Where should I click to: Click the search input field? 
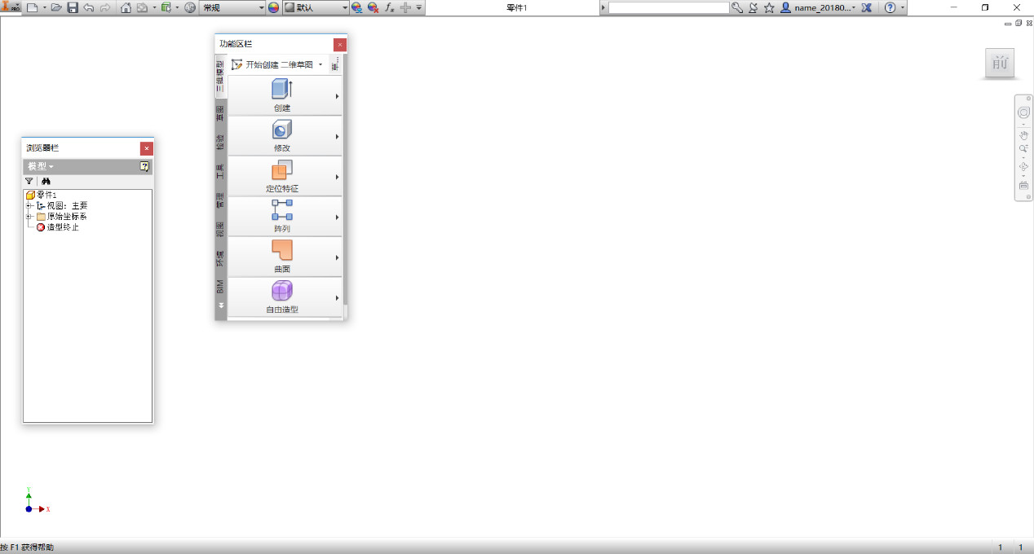click(x=669, y=7)
